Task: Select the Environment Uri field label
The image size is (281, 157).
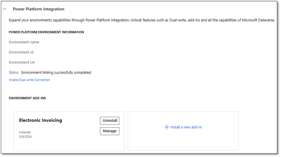Action: pos(22,62)
